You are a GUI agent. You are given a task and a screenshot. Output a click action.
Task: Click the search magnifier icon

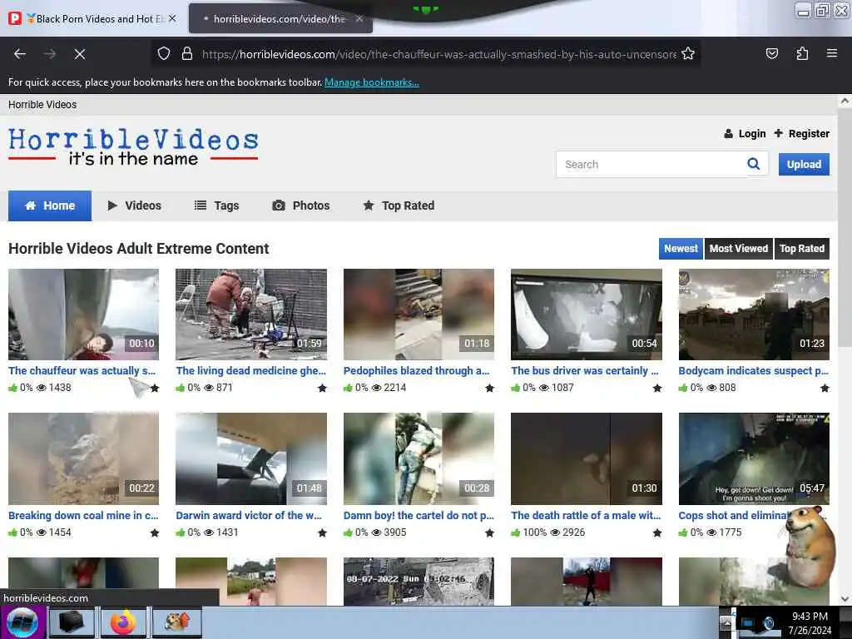pyautogui.click(x=754, y=164)
